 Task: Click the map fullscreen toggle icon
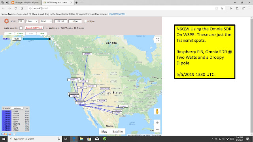pos(157,40)
